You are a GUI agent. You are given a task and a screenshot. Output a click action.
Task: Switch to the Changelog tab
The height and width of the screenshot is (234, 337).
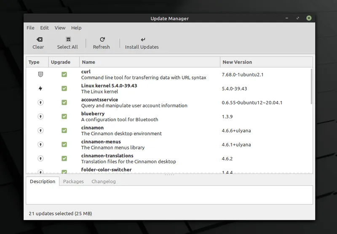[104, 181]
